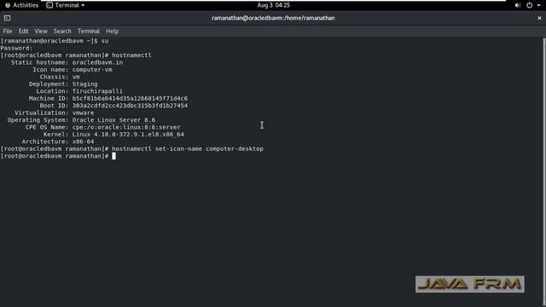Viewport: 546px width, 307px height.
Task: Click the 'cpe:/o:oracle:linux:8:6:server' text
Action: (126, 127)
